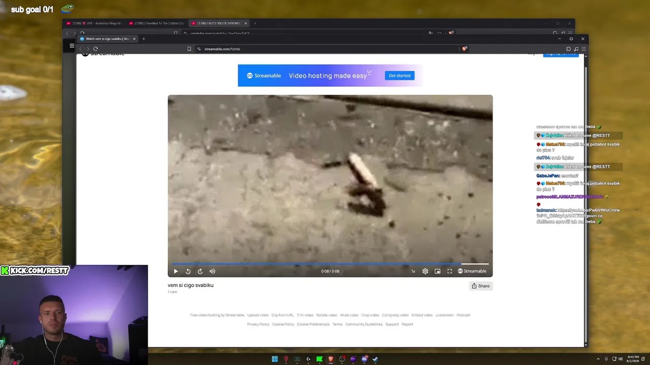This screenshot has height=365, width=650.
Task: Open a new tab in front browser window
Action: coord(143,39)
